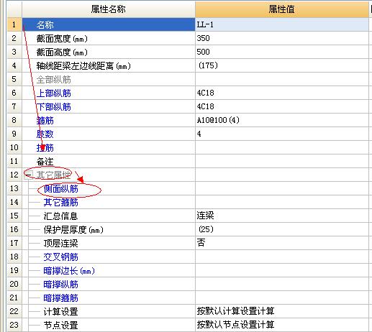The width and height of the screenshot is (372, 332).
Task: Select row number 12 header
Action: click(14, 175)
